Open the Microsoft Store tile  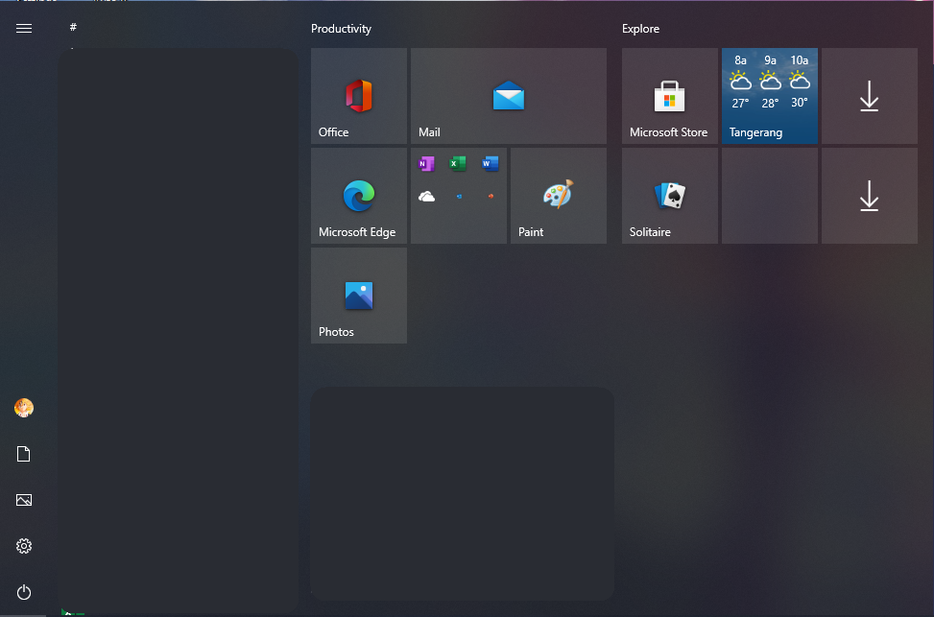tap(669, 96)
